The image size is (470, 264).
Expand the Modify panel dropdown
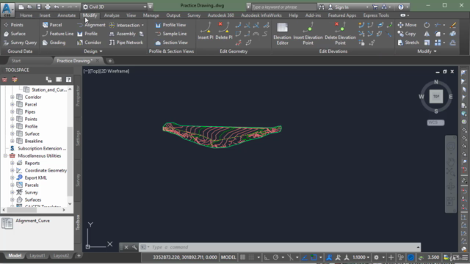tap(427, 51)
